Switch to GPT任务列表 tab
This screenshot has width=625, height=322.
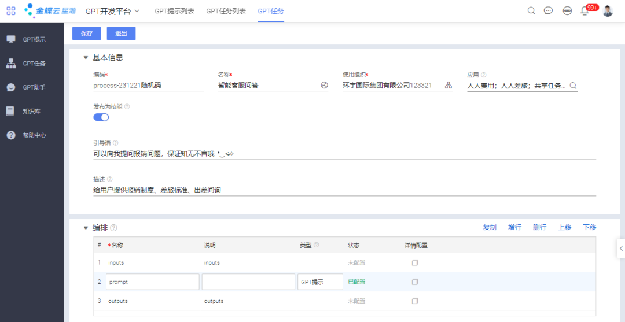coord(226,11)
